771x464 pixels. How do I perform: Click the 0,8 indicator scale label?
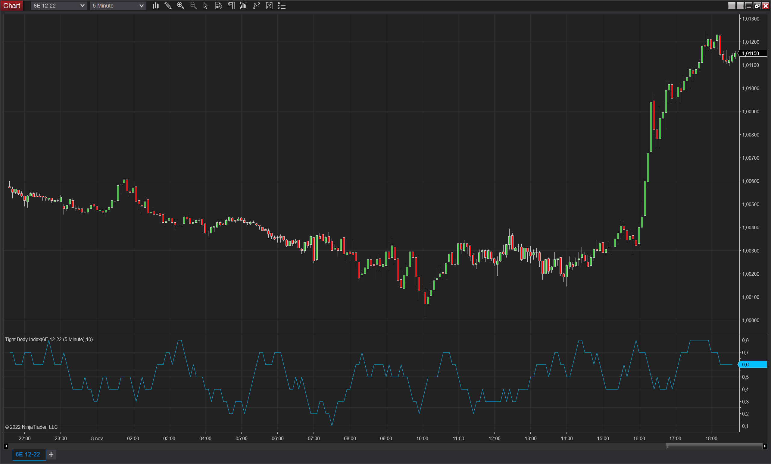point(745,340)
